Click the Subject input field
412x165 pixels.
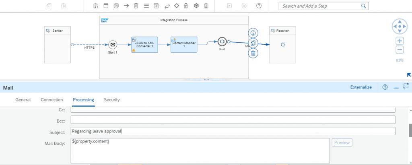coord(233,131)
